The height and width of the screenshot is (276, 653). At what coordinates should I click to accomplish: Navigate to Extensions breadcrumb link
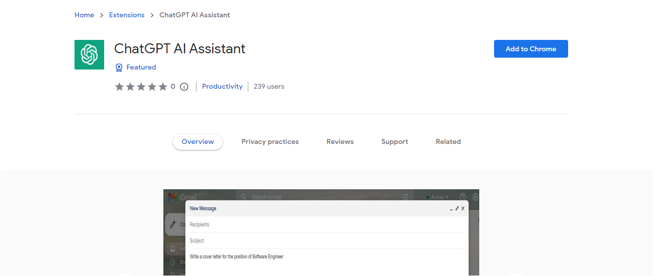(127, 15)
